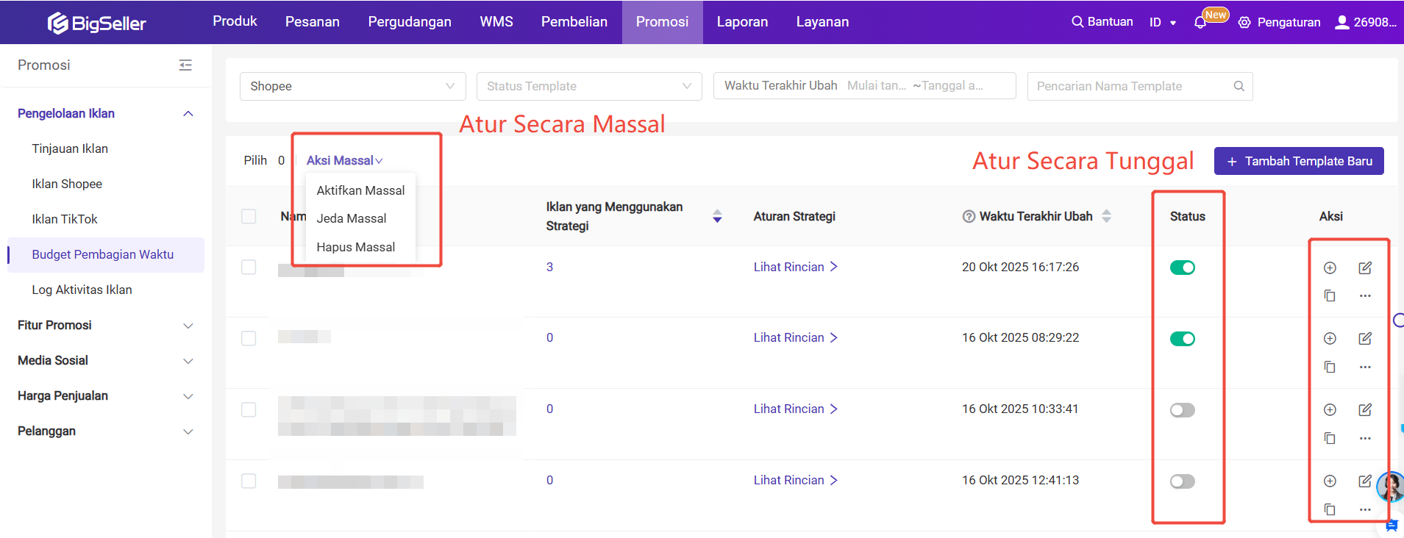Image resolution: width=1404 pixels, height=538 pixels.
Task: Tick the select-all header checkbox
Action: pos(249,216)
